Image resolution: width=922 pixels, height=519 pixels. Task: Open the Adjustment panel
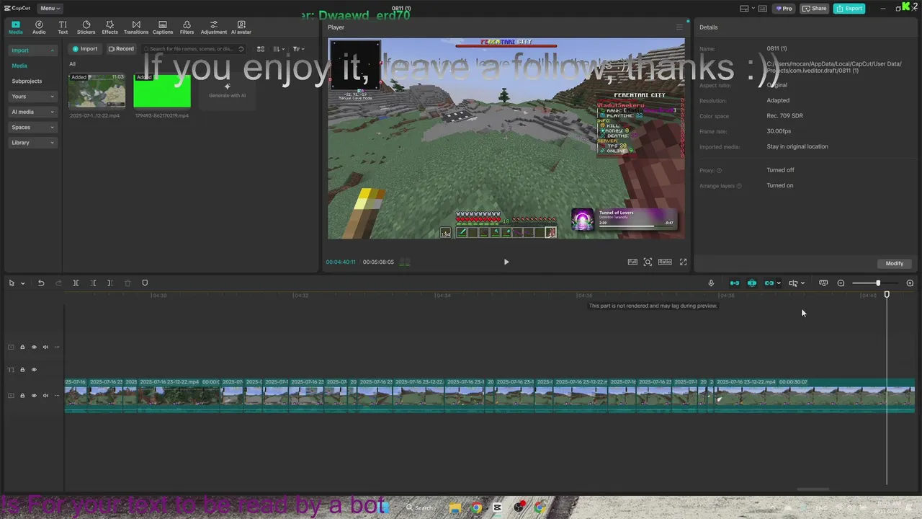tap(213, 27)
